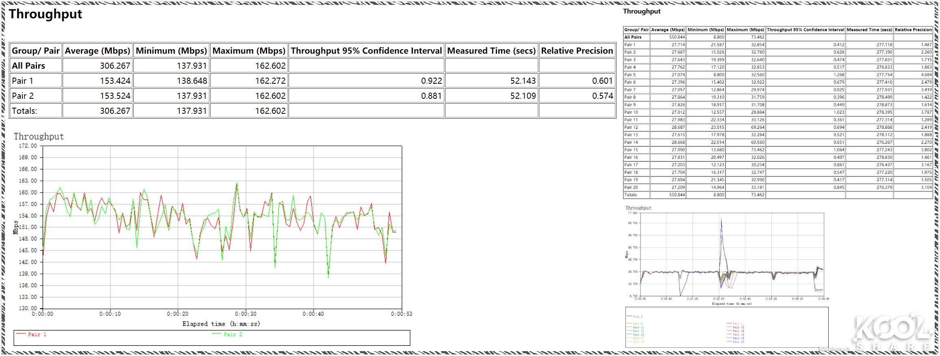The image size is (940, 356).
Task: Click 306.267 in the All Pairs row
Action: click(115, 66)
